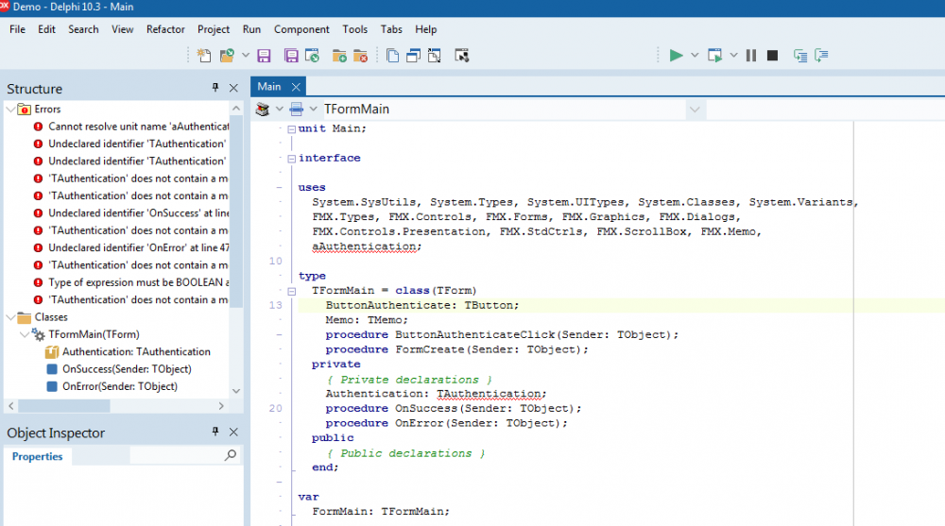The height and width of the screenshot is (526, 945).
Task: Select error 'Cannot resolve unit name'
Action: [x=139, y=127]
